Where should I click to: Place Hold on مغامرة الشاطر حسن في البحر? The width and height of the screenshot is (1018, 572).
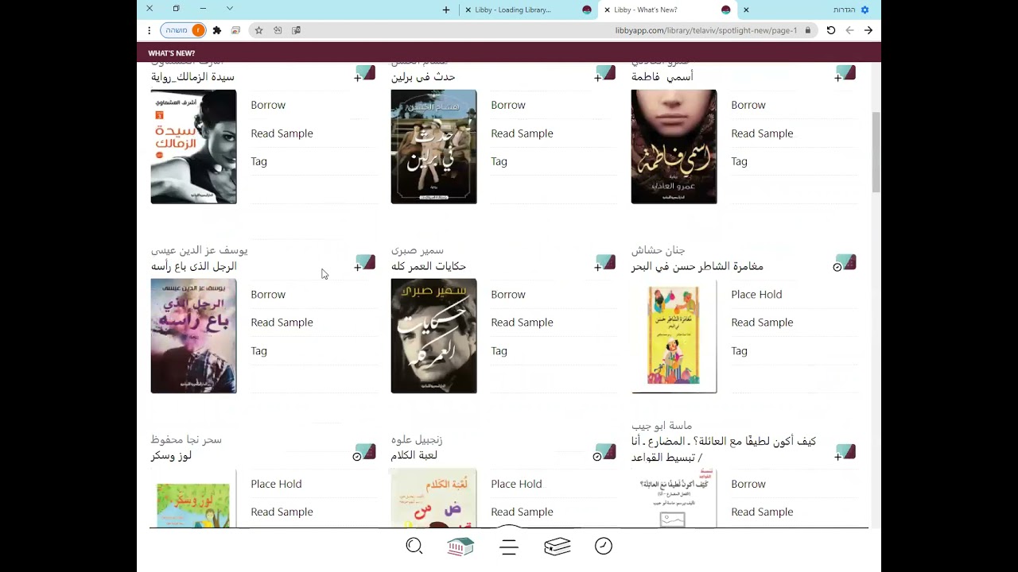pyautogui.click(x=756, y=294)
